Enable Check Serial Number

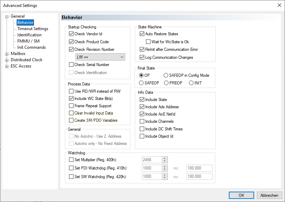coord(71,65)
